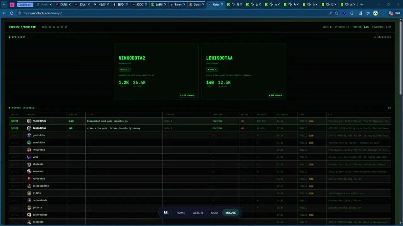The image size is (403, 226).
Task: Mute the tab labeled N with speaker
Action: tap(233, 4)
